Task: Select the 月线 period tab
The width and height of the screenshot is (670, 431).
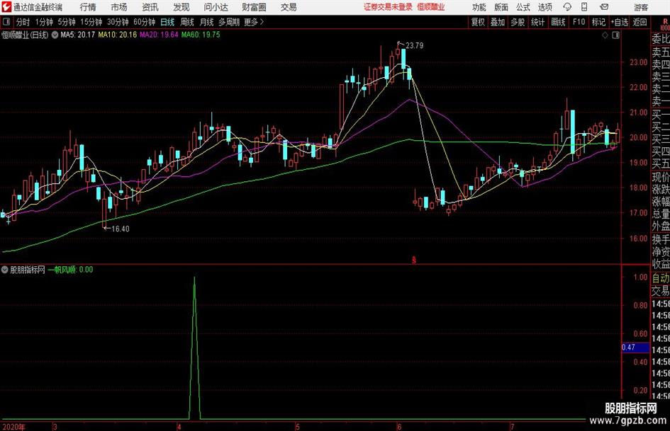Action: 207,22
